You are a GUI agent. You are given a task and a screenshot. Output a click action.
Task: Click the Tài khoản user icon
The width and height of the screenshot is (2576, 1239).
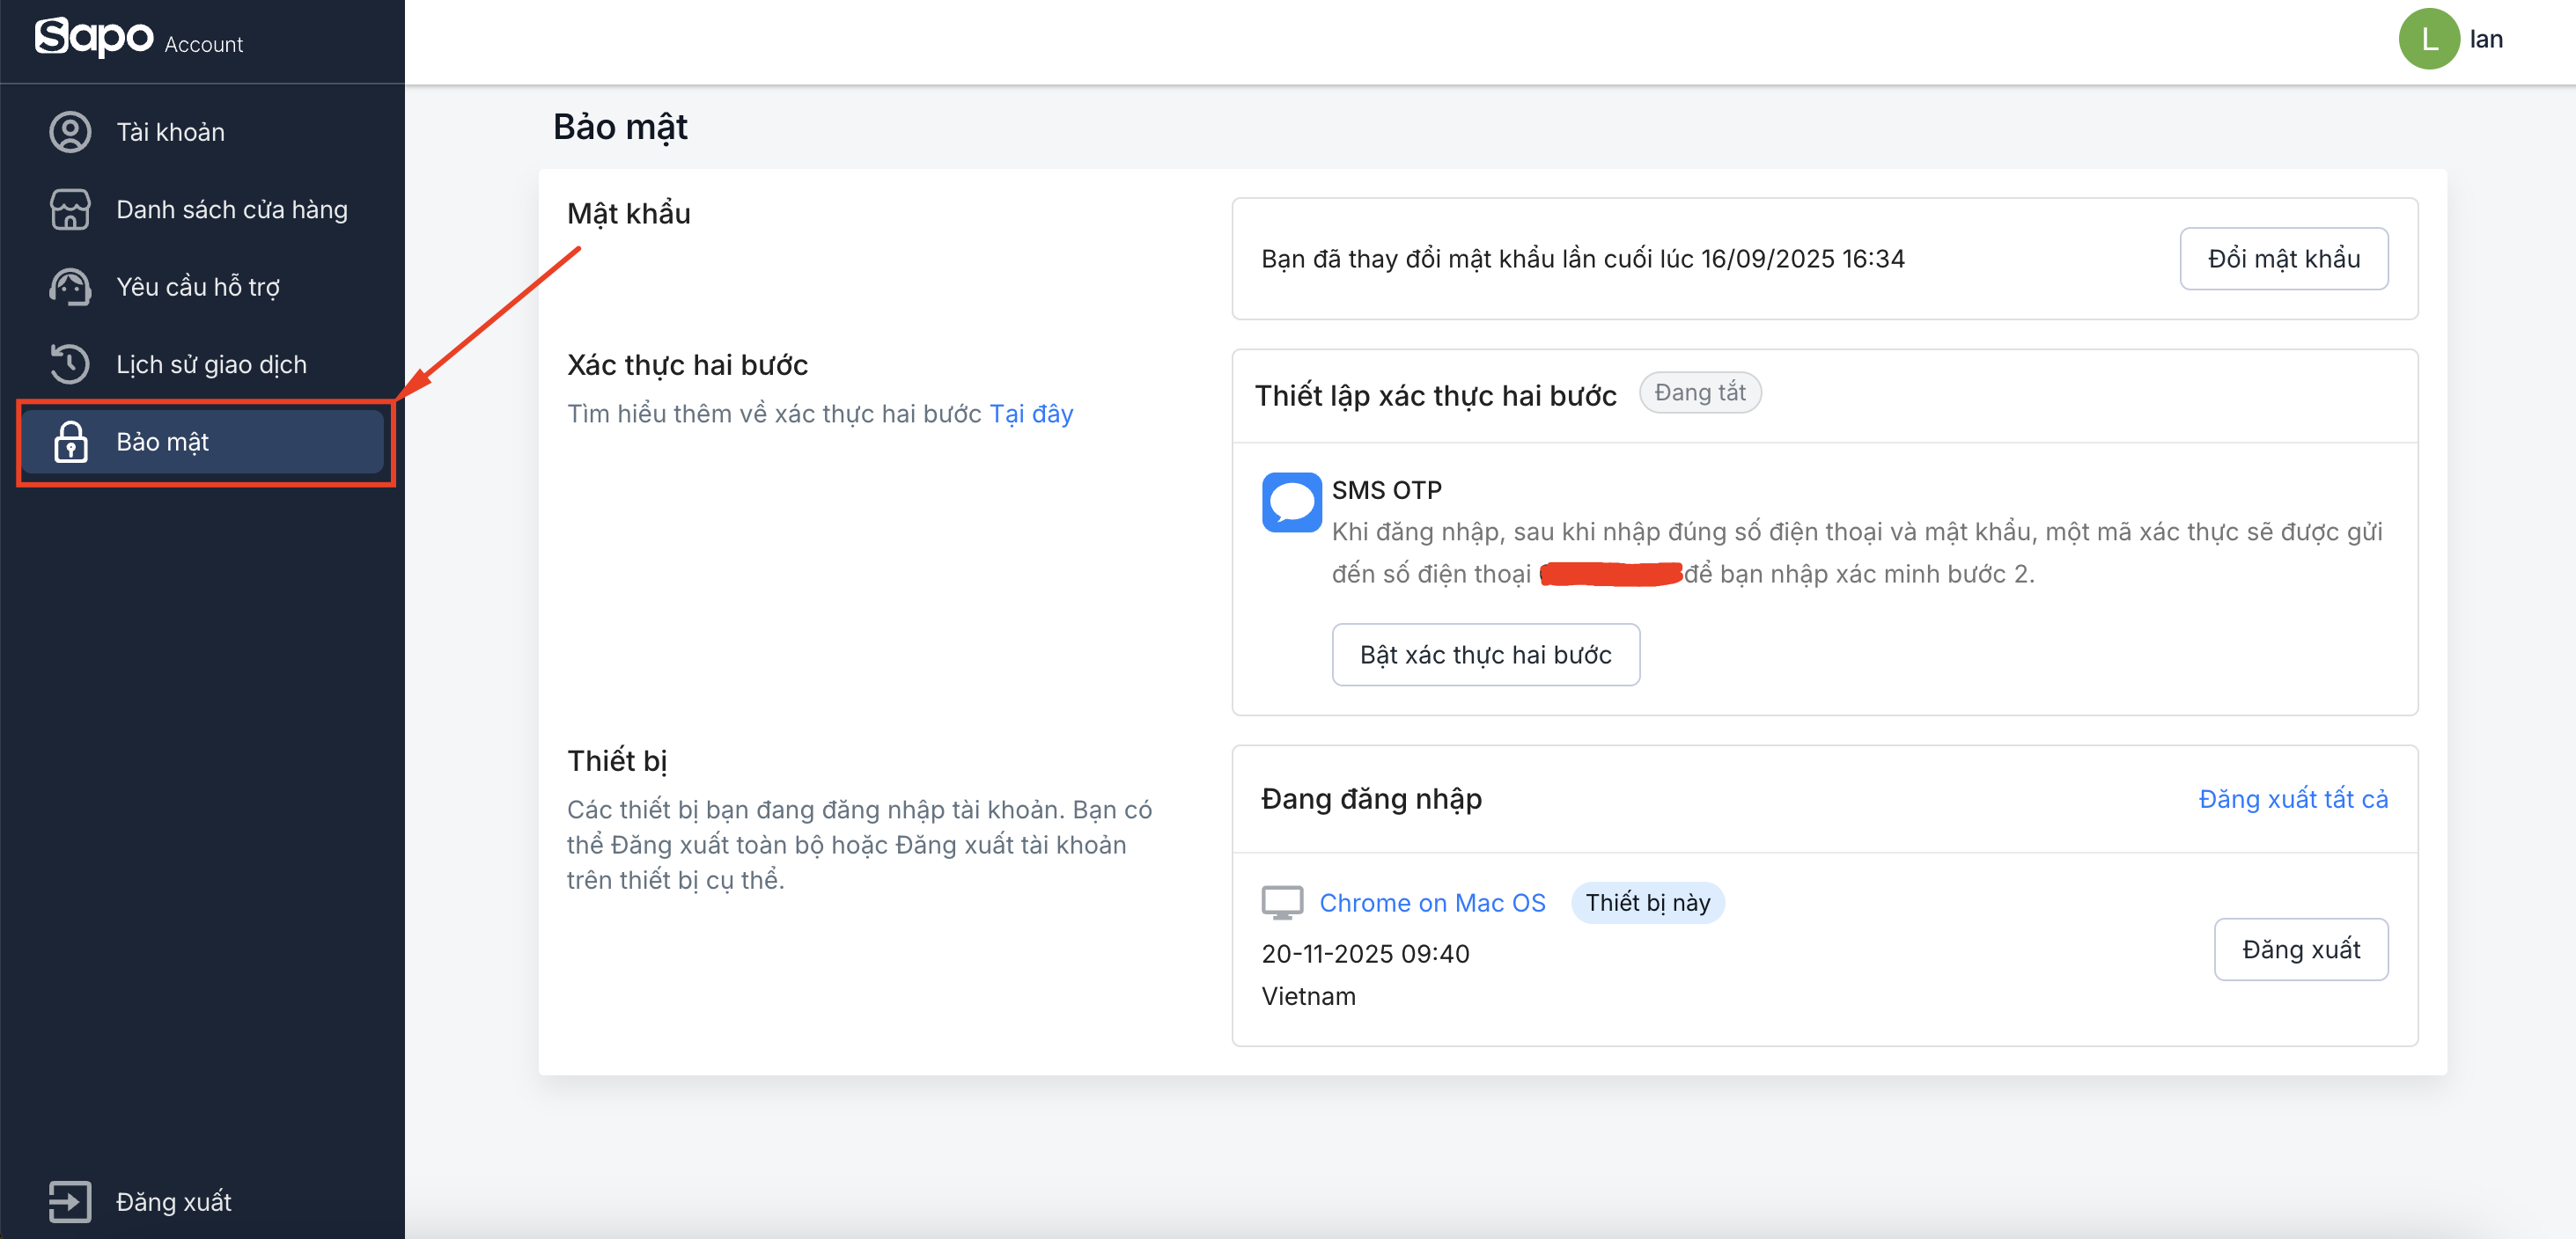coord(70,132)
